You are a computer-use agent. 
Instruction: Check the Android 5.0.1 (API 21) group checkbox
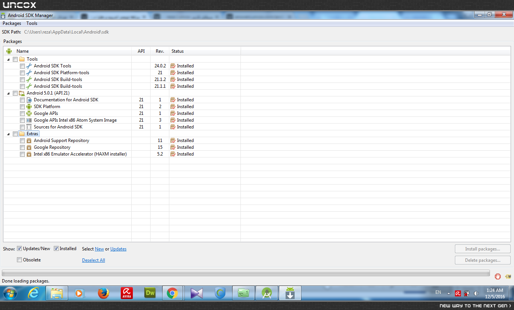[x=15, y=93]
